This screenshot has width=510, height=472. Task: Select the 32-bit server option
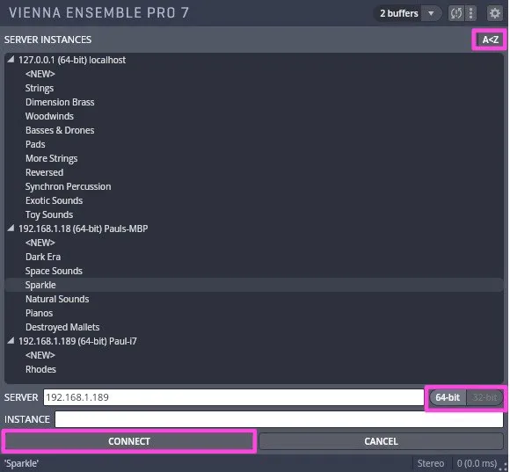[484, 397]
